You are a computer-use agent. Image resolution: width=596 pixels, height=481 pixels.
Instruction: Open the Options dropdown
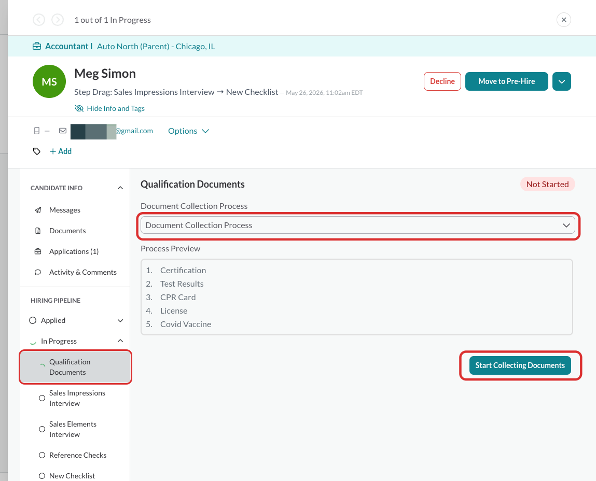188,131
